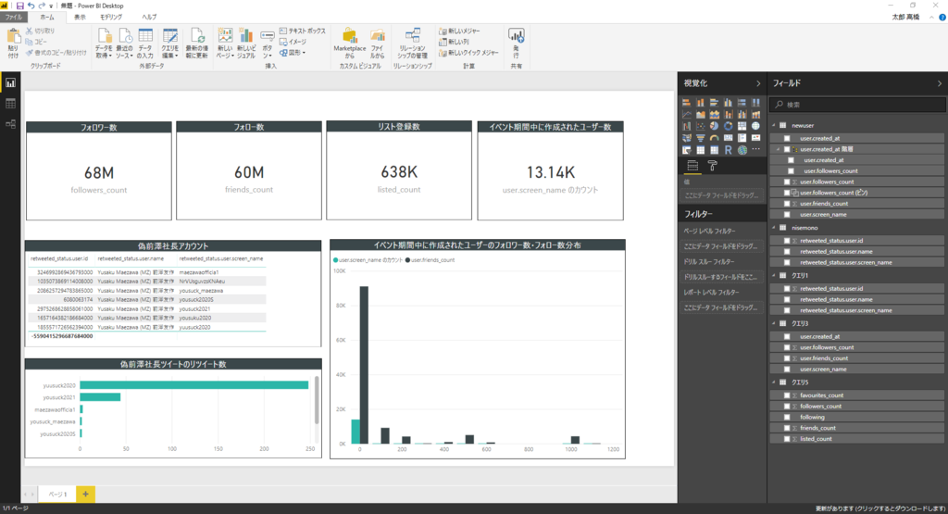Open the Format paint-roller tab

tap(713, 166)
